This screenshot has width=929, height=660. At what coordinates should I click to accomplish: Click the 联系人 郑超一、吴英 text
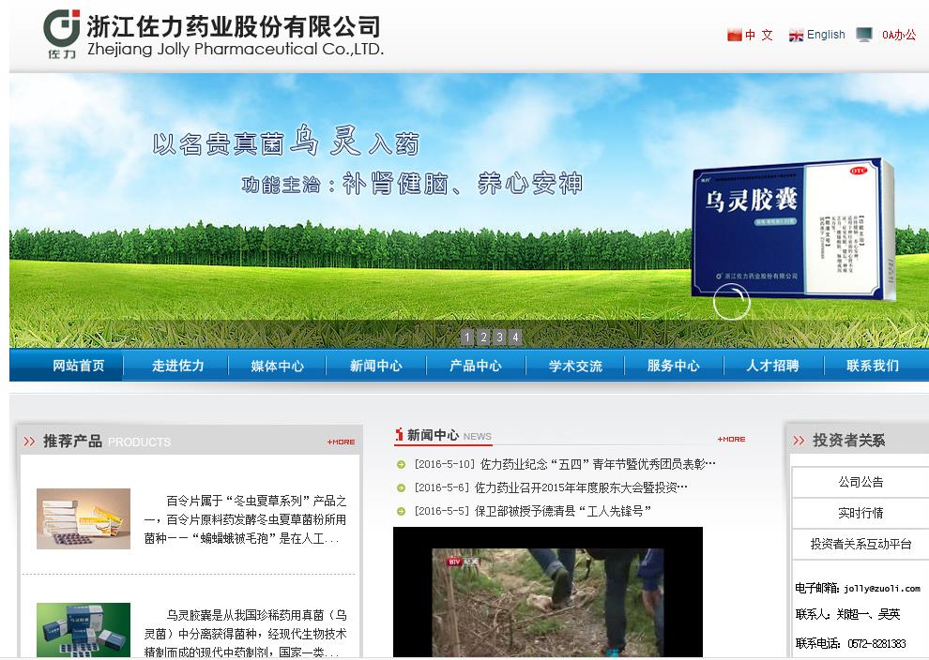[848, 614]
